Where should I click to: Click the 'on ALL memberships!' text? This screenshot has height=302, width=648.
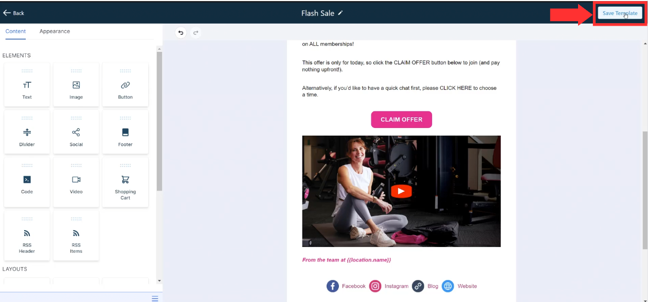pyautogui.click(x=328, y=44)
